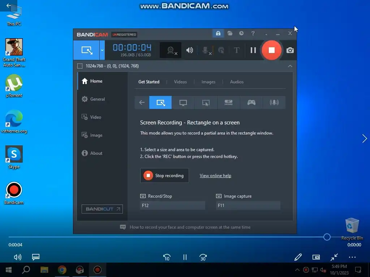The height and width of the screenshot is (277, 370).
Task: Take a screenshot with the camera icon
Action: tap(290, 50)
